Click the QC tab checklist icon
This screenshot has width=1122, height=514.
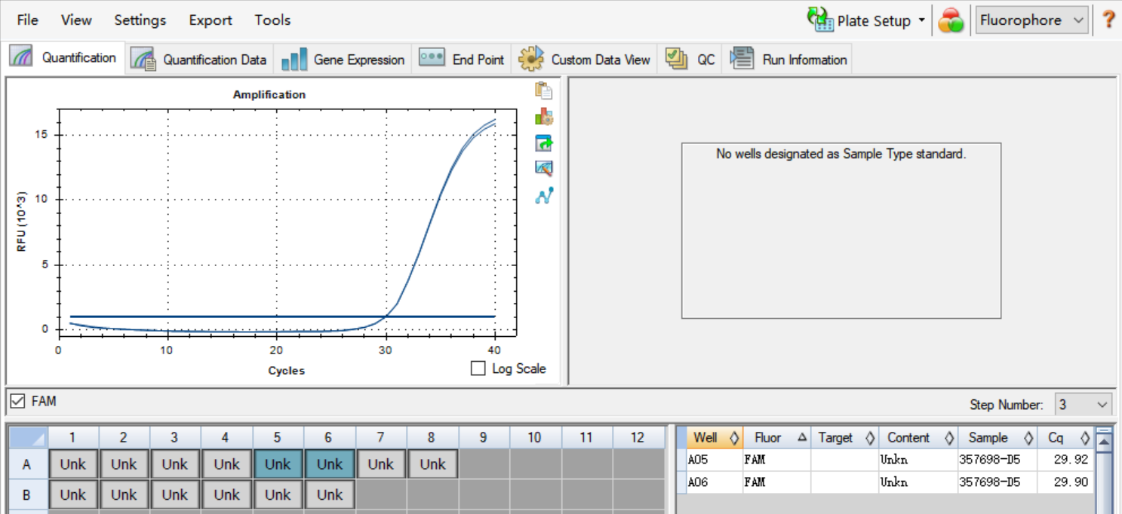(x=677, y=59)
